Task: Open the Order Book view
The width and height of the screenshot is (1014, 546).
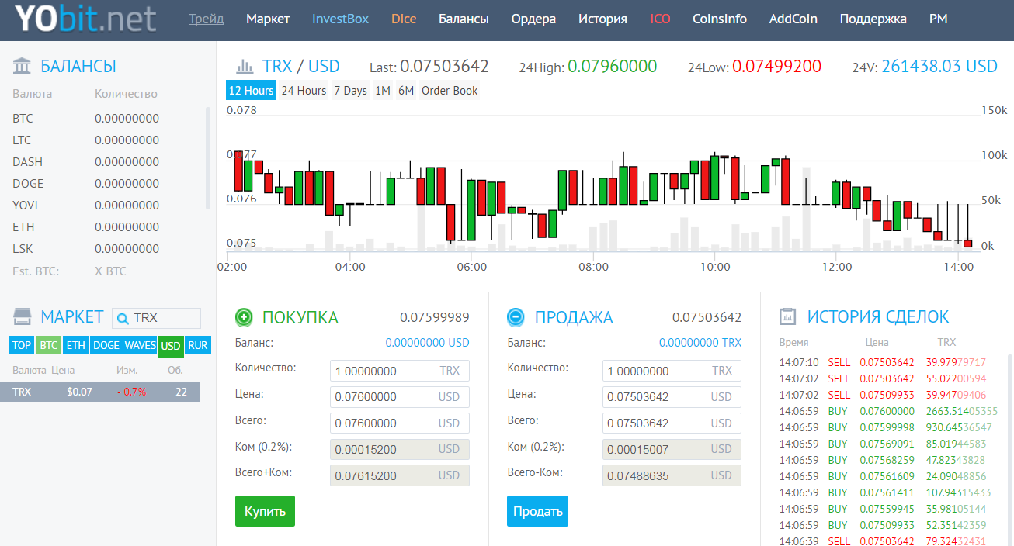Action: pos(450,91)
